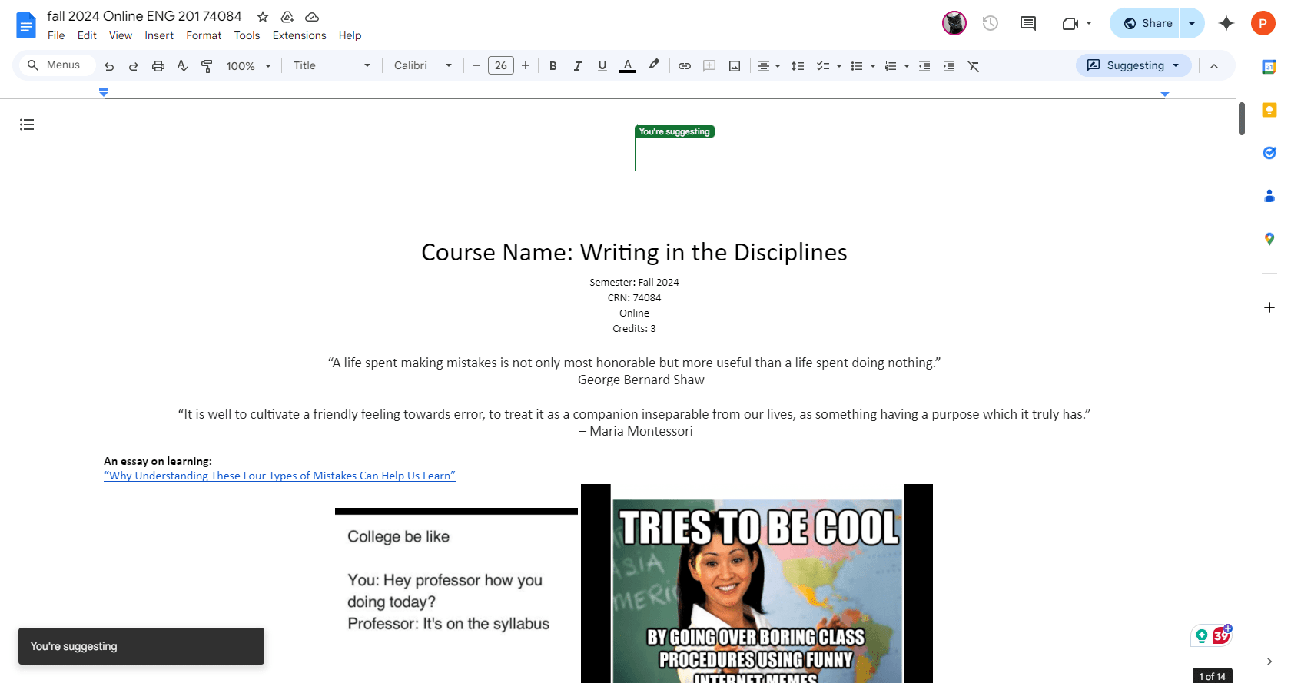
Task: Open Google Calendar side panel icon
Action: click(x=1269, y=67)
